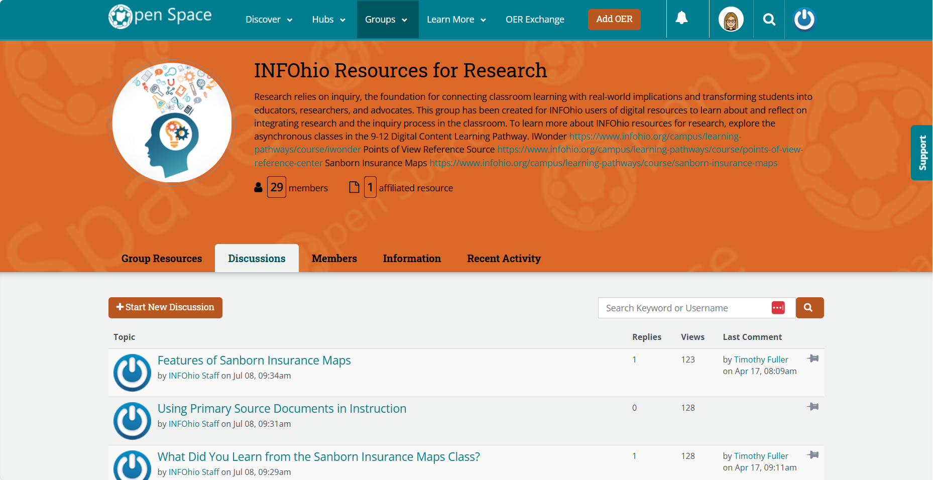Click avatar beside Features of Sanborn topic
The image size is (933, 480).
(132, 373)
